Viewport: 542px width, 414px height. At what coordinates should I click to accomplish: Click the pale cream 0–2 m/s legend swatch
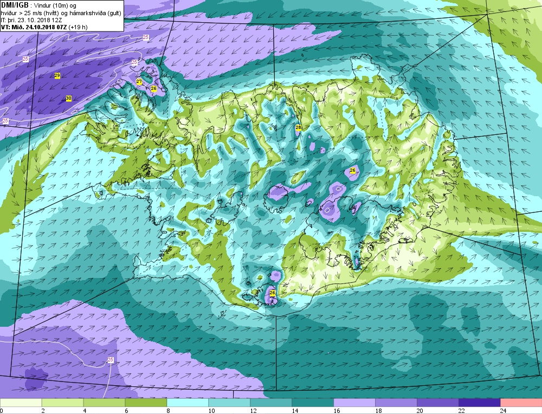21,403
